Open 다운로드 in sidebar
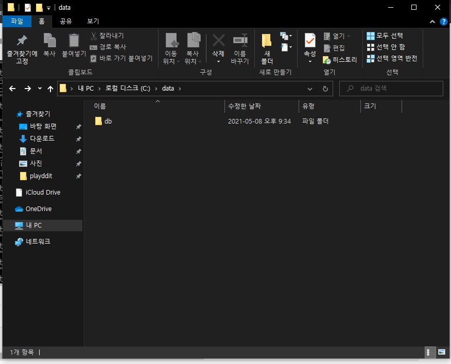The height and width of the screenshot is (364, 451). pos(37,138)
